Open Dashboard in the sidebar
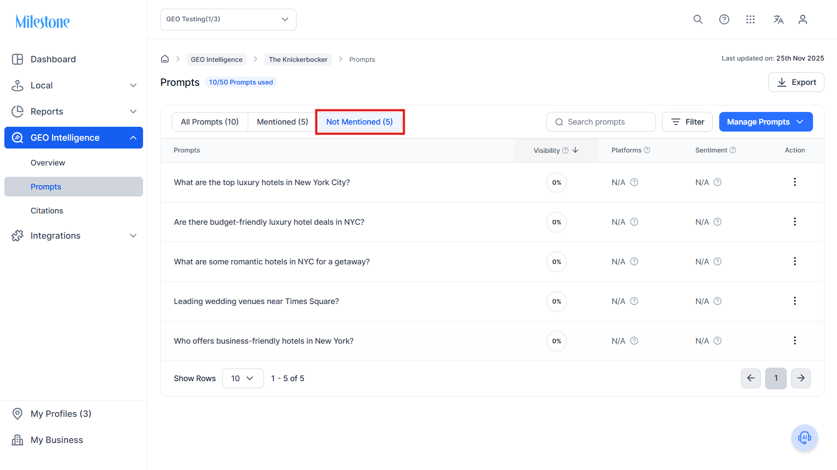 coord(74,59)
